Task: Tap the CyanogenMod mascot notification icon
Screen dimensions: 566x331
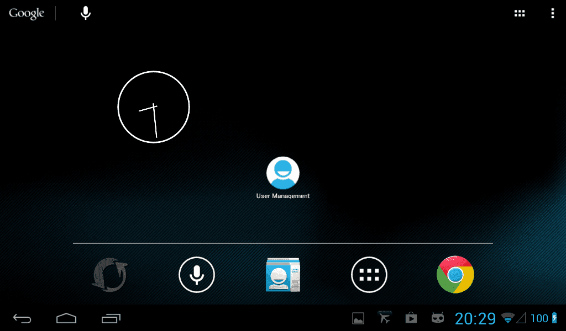Action: (x=438, y=318)
